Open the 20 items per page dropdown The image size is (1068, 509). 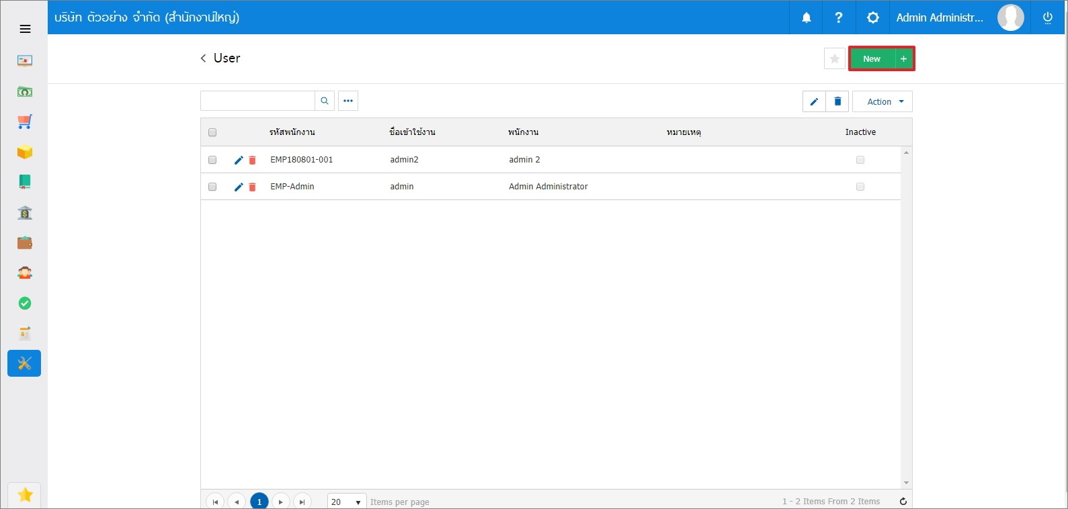[x=347, y=502]
